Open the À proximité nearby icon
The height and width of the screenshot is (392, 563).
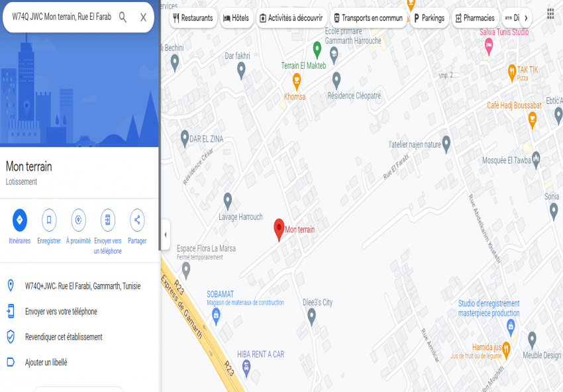pyautogui.click(x=78, y=220)
